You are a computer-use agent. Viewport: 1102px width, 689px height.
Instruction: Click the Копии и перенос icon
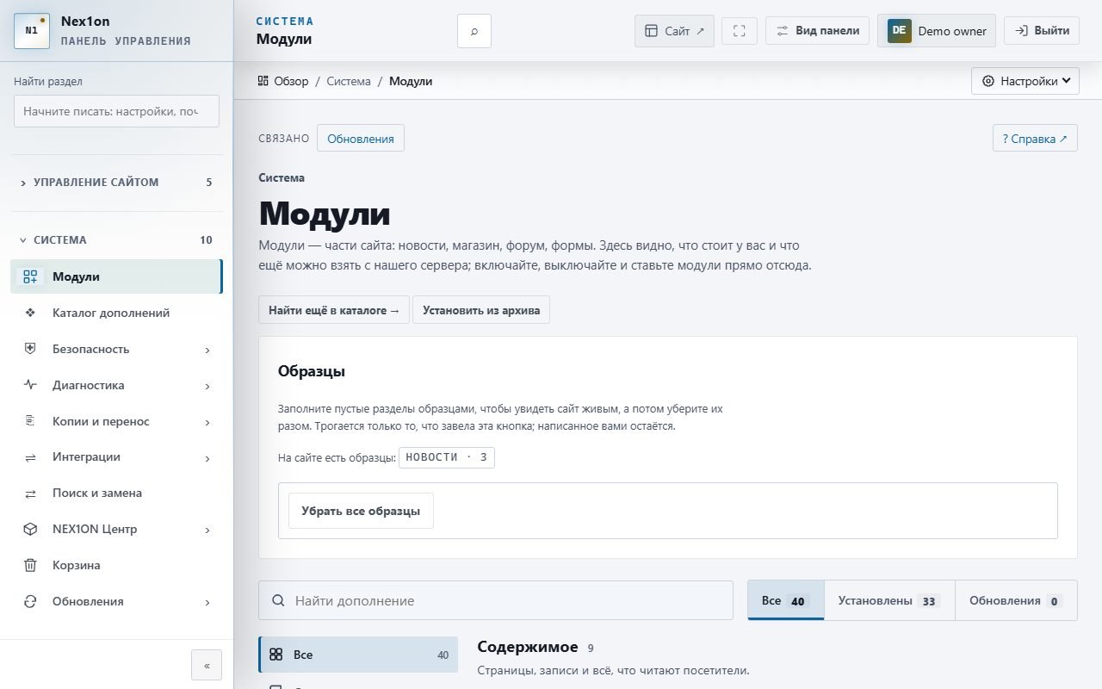pos(30,421)
